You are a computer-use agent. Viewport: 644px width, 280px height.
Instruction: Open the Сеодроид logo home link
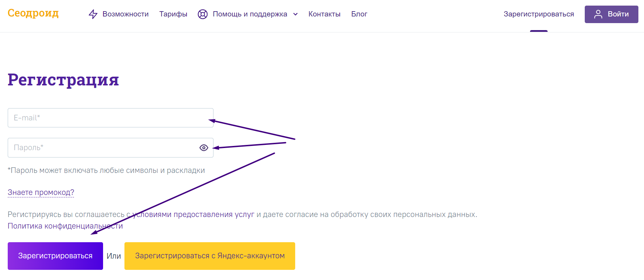[x=33, y=13]
